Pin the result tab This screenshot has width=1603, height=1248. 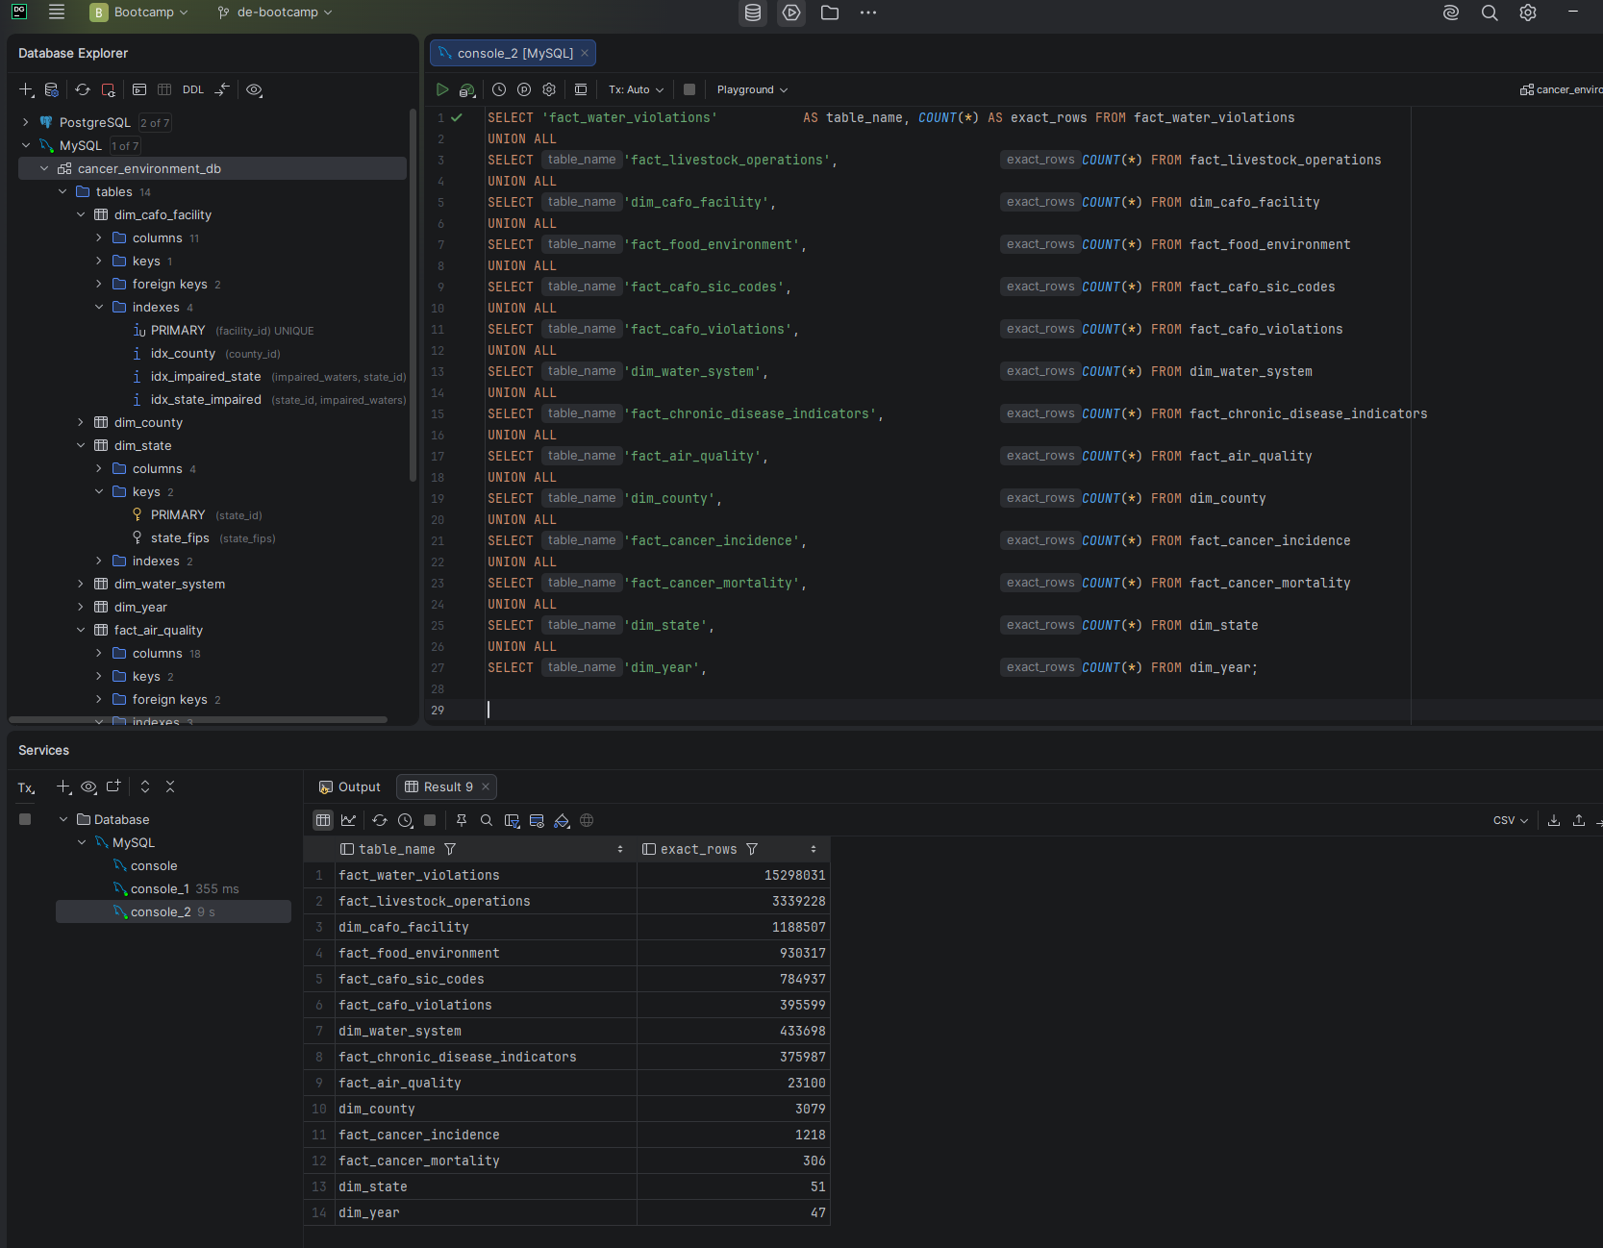[x=462, y=820]
